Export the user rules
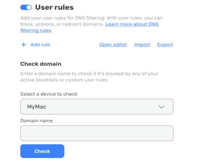 165,45
